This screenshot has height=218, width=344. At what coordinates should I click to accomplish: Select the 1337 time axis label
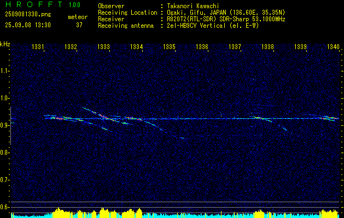click(x=235, y=46)
